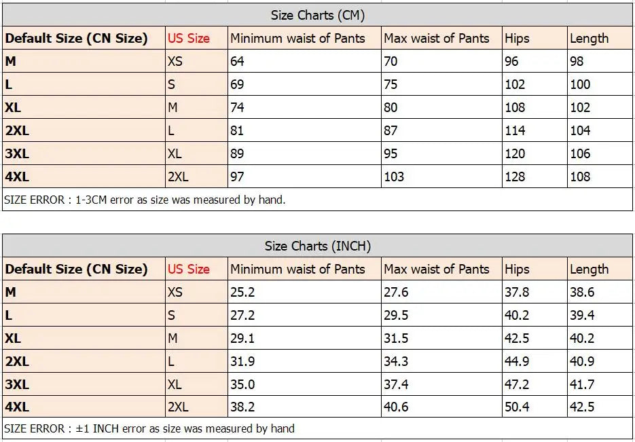The height and width of the screenshot is (442, 635).
Task: Select the 'Length' header in the INCH chart
Action: click(589, 269)
